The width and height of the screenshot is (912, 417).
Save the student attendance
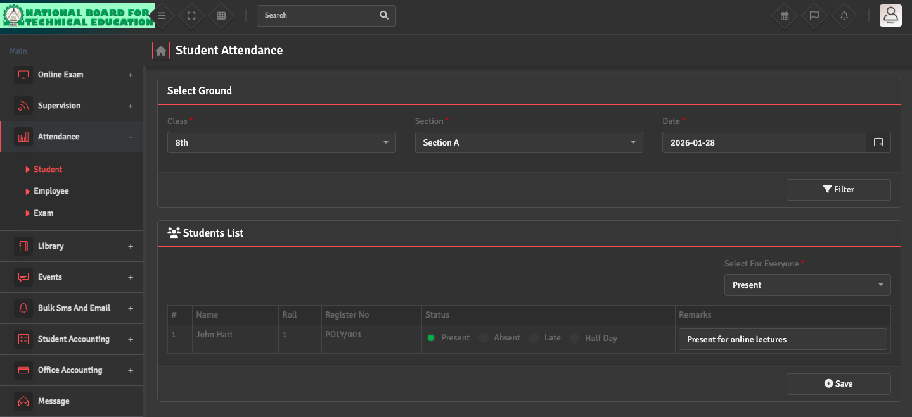[x=838, y=384]
